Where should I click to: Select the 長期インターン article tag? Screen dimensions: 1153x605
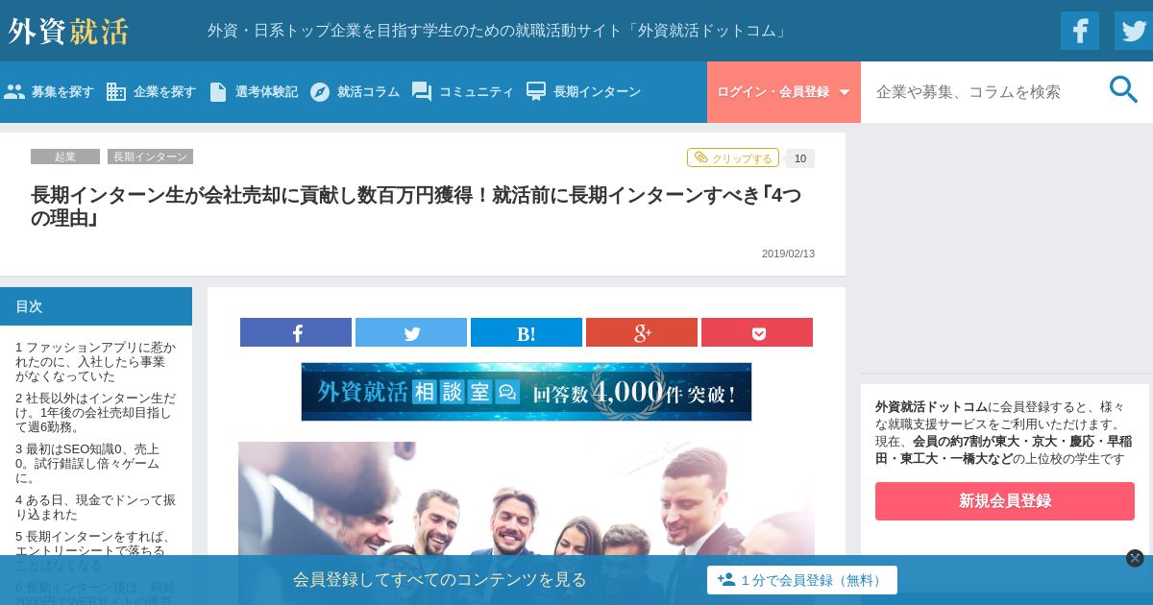coord(150,157)
